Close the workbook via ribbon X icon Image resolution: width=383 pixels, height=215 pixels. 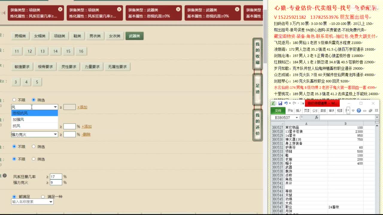pos(376,110)
